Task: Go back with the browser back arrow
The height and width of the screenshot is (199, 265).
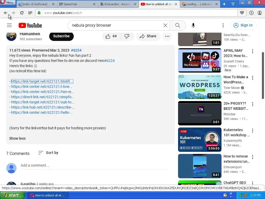Action: point(5,13)
